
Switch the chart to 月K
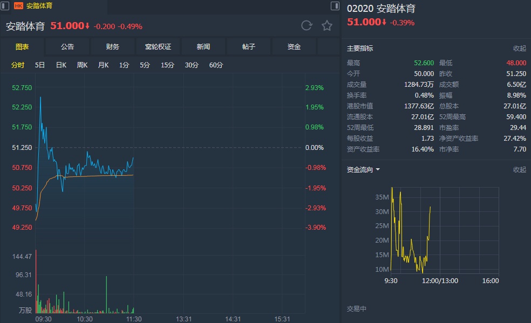[103, 65]
